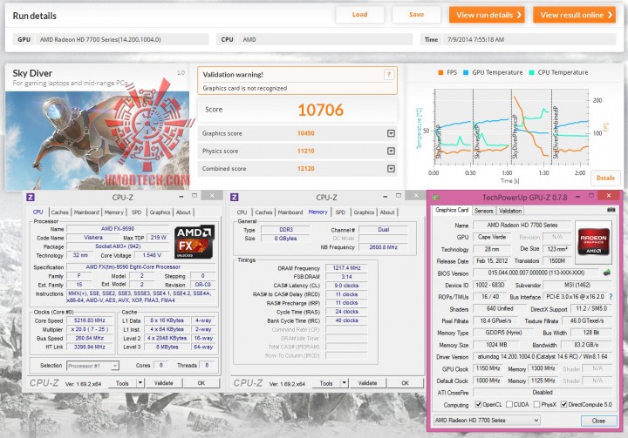Open SPD tab in left CPU-Z window
628x438 pixels.
137,212
